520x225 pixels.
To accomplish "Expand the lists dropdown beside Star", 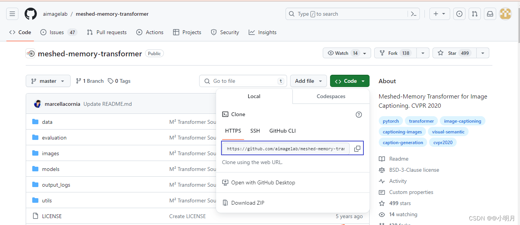I will (483, 53).
